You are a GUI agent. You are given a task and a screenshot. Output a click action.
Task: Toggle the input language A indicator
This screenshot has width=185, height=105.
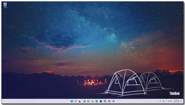[164, 101]
